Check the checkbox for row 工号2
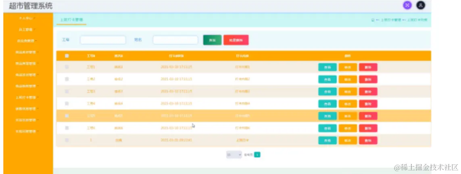The image size is (461, 174). [x=67, y=79]
